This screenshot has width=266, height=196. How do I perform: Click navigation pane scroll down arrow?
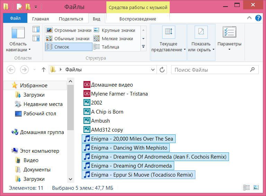pyautogui.click(x=71, y=179)
